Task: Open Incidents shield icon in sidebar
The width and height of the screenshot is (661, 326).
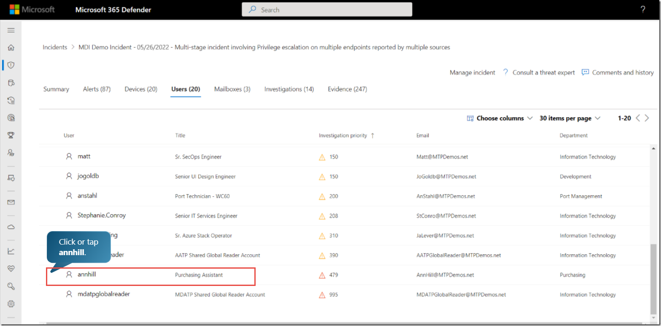Action: [11, 65]
